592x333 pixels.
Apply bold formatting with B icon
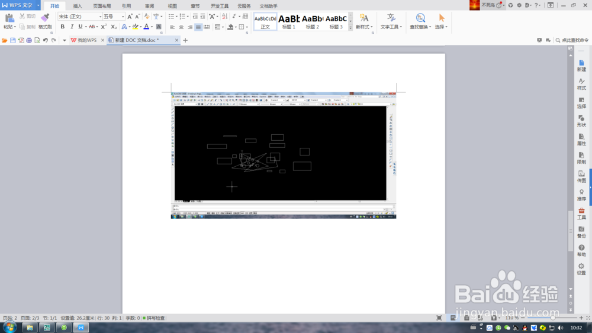[x=63, y=27]
